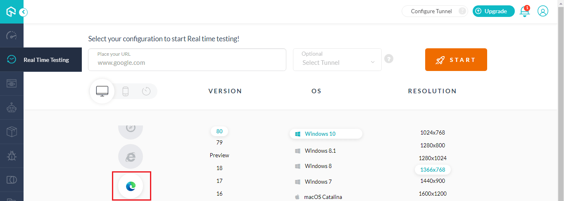Click the notification bell icon
Screen dimensions: 564x201
(x=524, y=12)
